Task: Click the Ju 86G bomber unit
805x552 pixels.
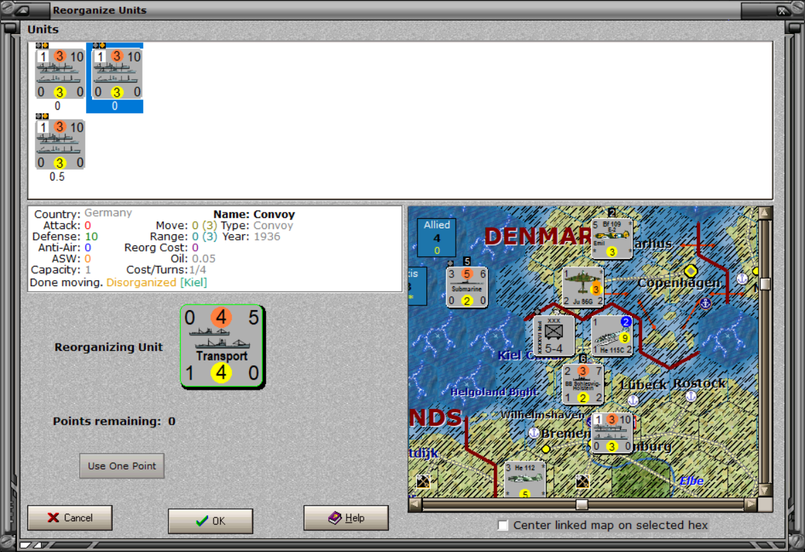Action: tap(583, 287)
